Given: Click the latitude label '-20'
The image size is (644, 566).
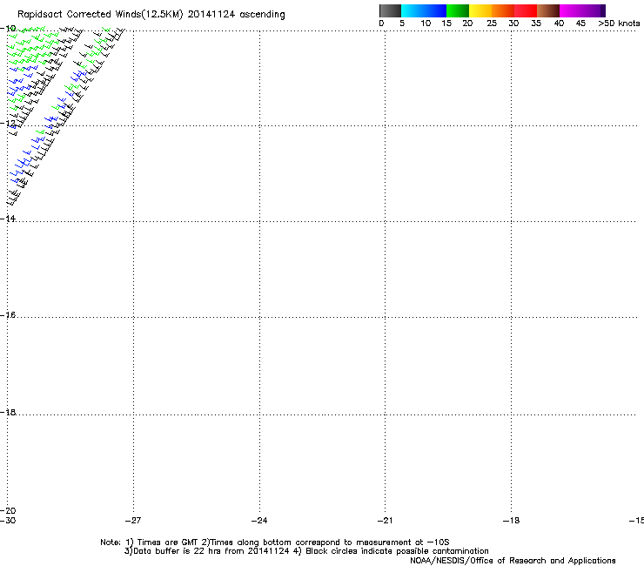Looking at the screenshot, I should tap(8, 510).
